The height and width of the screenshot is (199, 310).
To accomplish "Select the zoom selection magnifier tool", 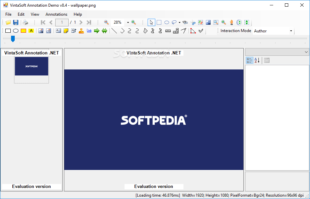I will (216, 22).
